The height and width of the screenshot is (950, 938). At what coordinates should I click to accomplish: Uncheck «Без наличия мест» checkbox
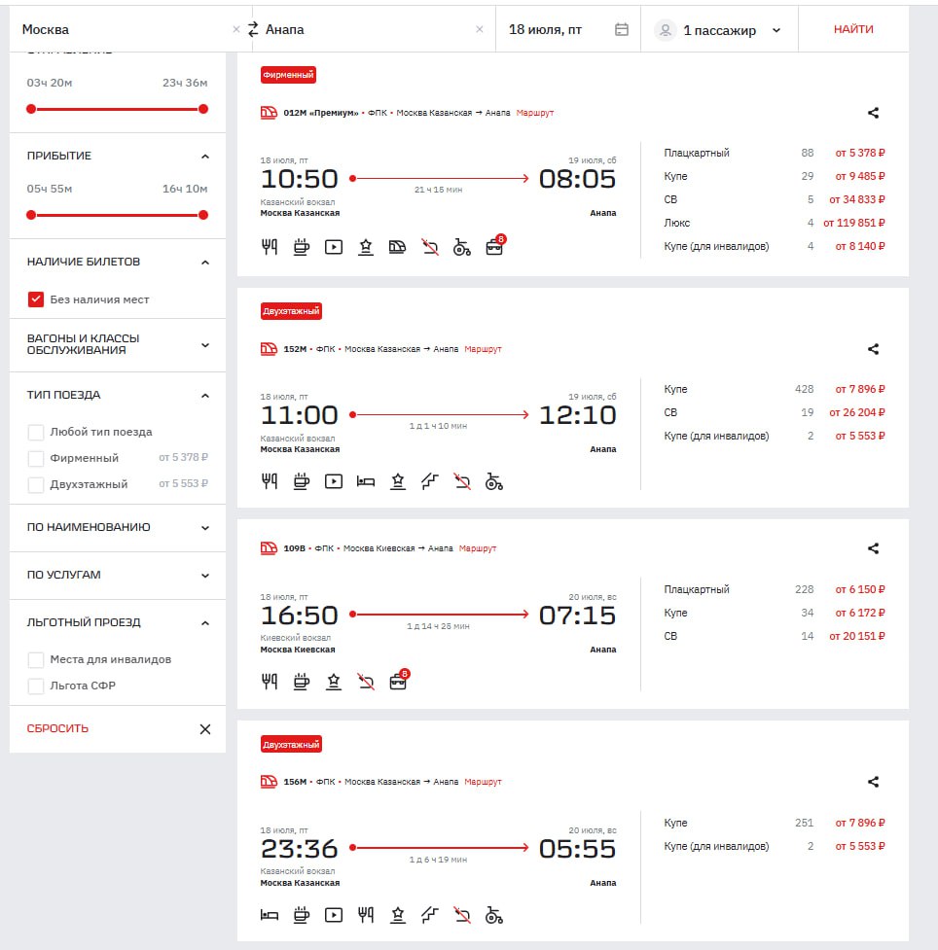[36, 299]
